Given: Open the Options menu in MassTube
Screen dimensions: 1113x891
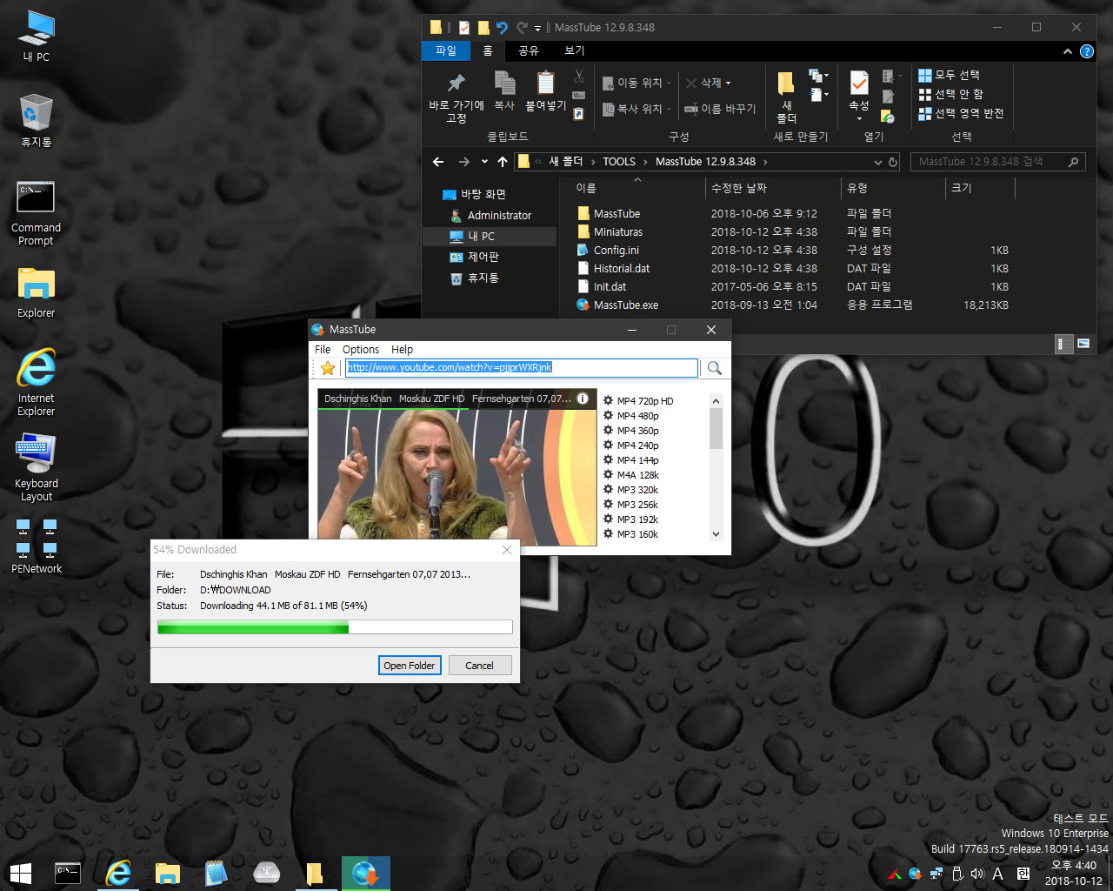Looking at the screenshot, I should 361,350.
